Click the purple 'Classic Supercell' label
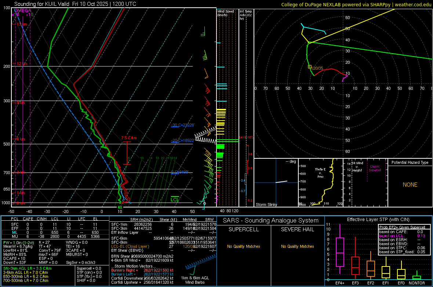The height and width of the screenshot is (287, 433). click(375, 168)
